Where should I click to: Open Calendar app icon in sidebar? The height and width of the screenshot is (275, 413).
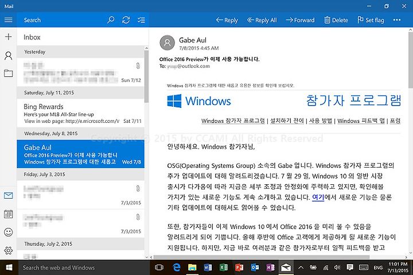click(9, 214)
